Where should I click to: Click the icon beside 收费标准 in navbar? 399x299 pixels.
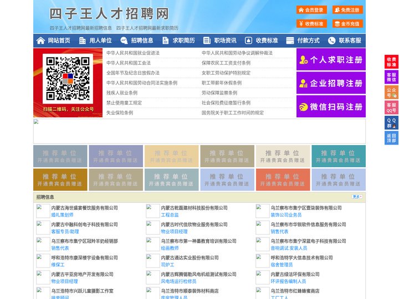point(248,40)
